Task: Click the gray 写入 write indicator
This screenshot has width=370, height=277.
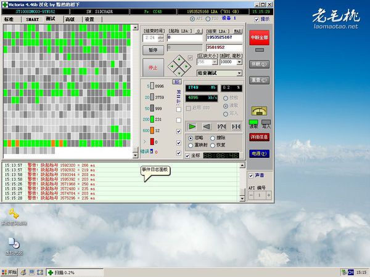Action: (x=266, y=122)
